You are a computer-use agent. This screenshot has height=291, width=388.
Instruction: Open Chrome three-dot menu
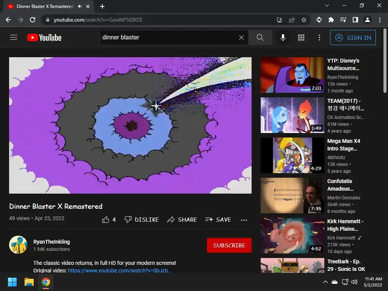(x=380, y=20)
